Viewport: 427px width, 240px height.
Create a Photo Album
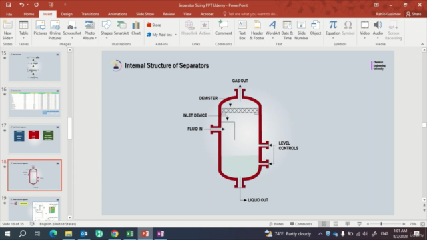coord(89,30)
